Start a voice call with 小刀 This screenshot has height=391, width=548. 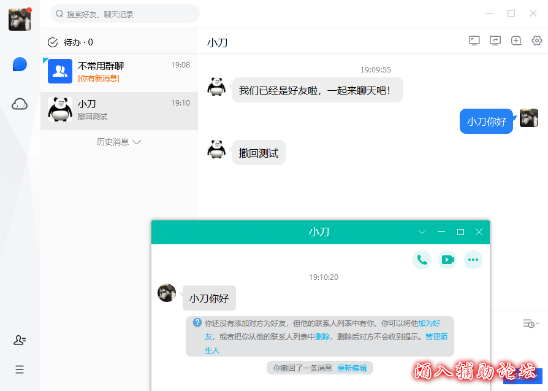click(x=421, y=259)
